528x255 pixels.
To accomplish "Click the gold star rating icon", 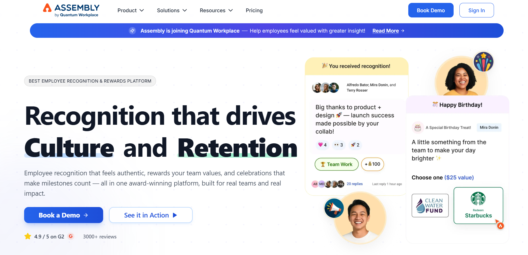I will point(28,236).
